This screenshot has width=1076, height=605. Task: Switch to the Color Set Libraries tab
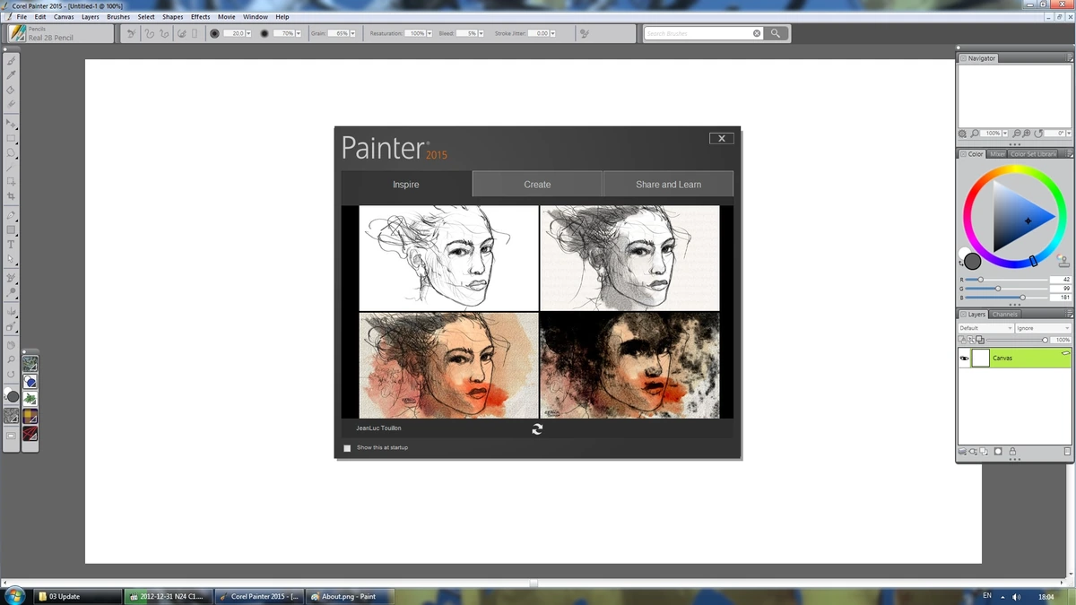click(1034, 154)
